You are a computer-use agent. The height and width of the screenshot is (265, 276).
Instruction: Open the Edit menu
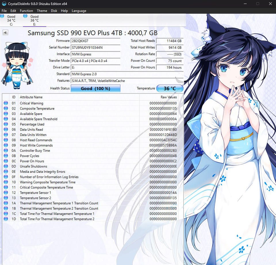(x=13, y=11)
